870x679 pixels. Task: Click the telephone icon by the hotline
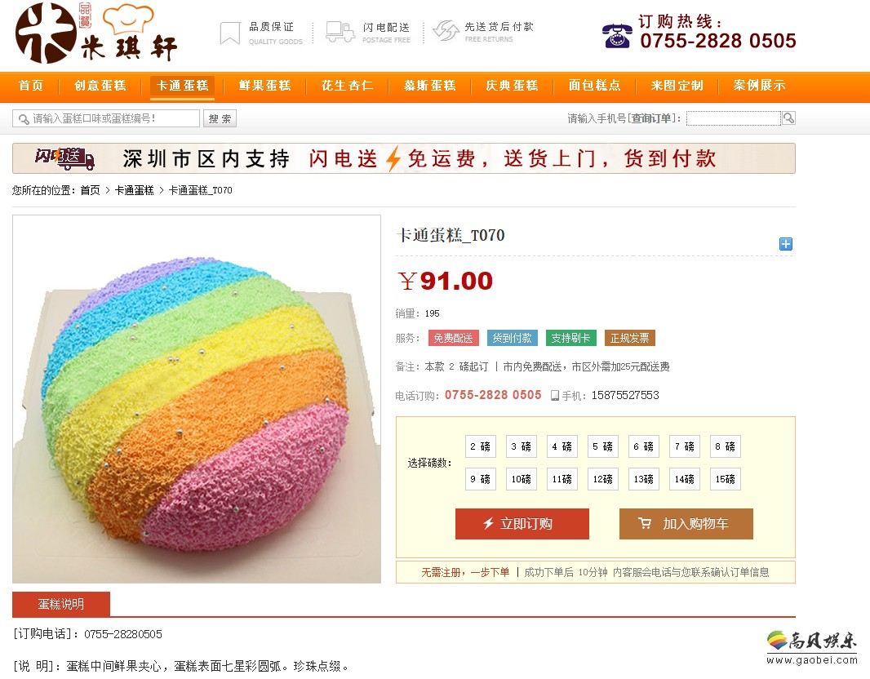click(x=617, y=37)
